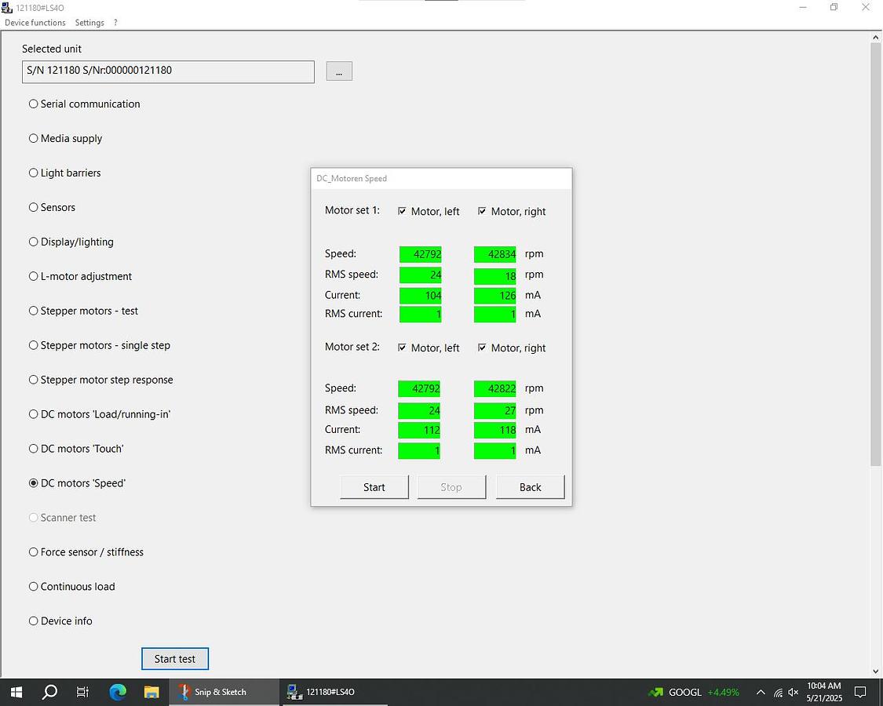Choose DC motors 'Touch' test option
883x706 pixels.
point(34,449)
